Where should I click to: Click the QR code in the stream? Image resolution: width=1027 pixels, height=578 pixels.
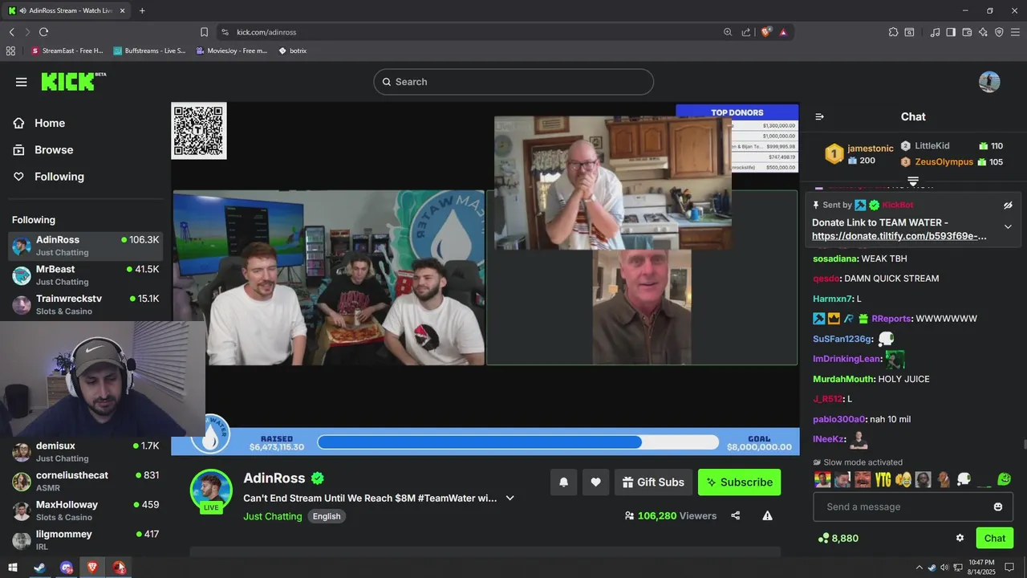click(199, 131)
